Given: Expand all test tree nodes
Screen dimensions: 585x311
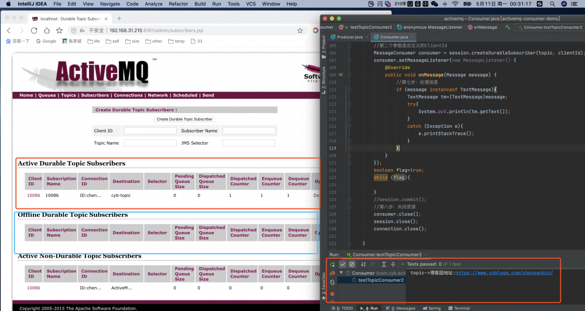Looking at the screenshot, I should point(384,264).
